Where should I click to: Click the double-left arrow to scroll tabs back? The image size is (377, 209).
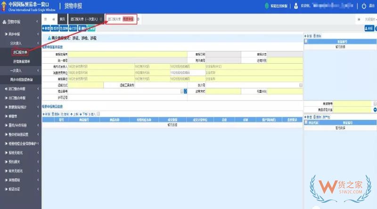(x=53, y=19)
